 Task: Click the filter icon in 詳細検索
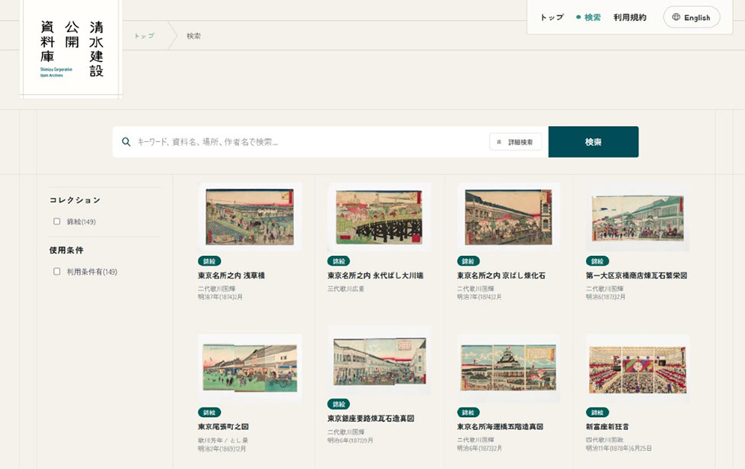point(499,141)
